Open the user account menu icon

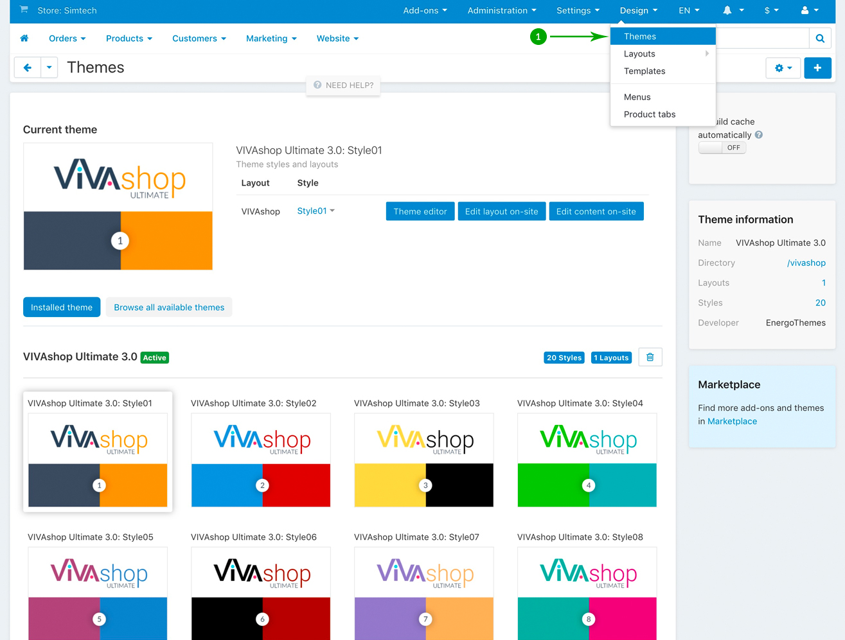[810, 10]
